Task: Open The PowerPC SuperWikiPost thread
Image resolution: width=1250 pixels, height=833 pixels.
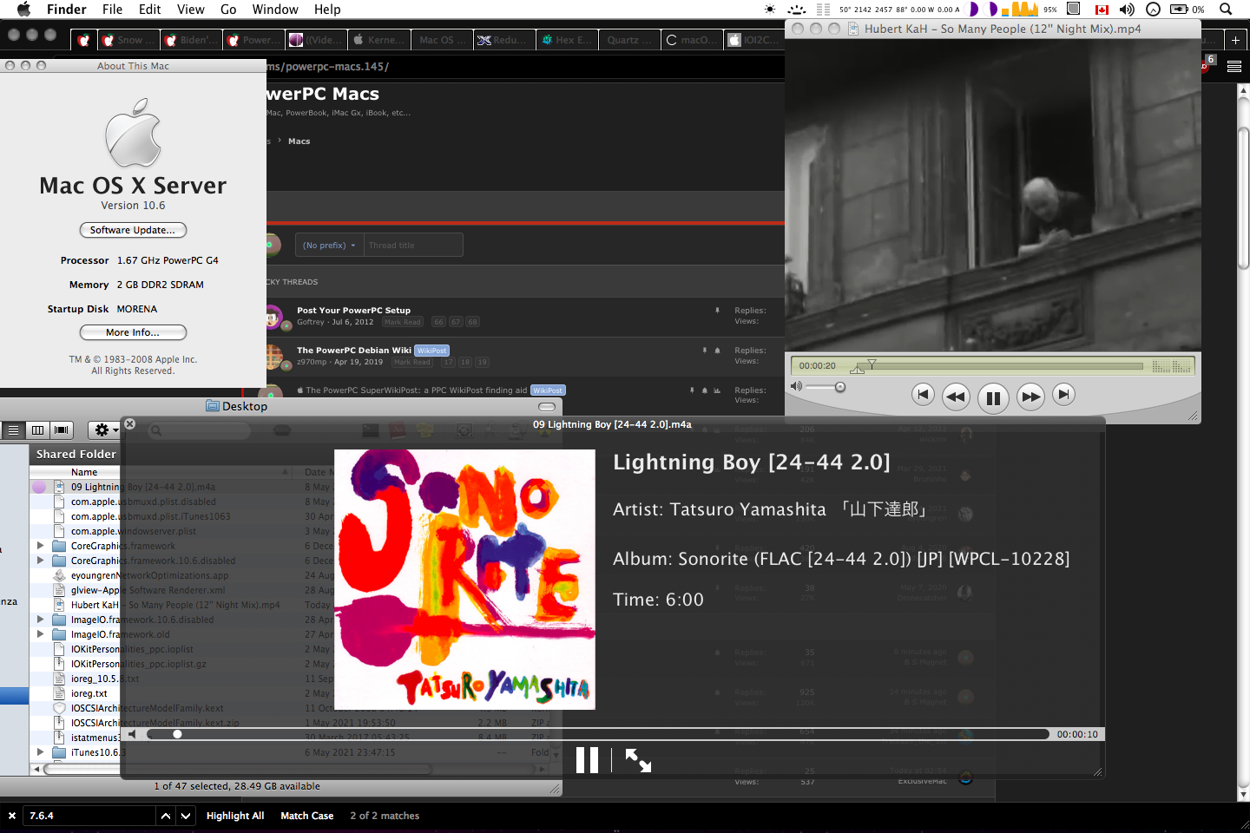Action: 417,390
